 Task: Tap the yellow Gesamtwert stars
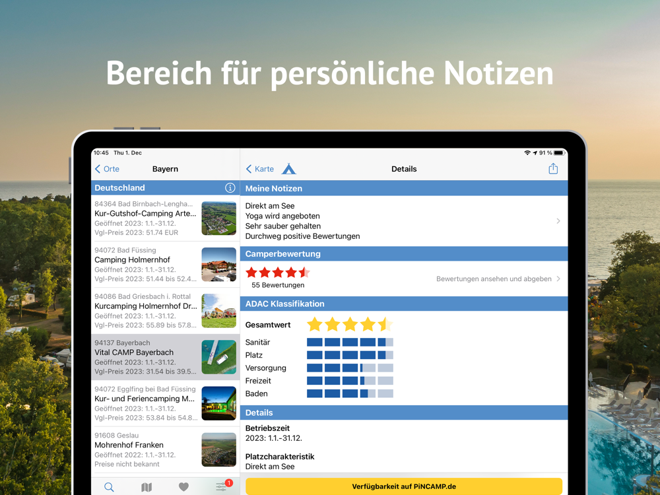pyautogui.click(x=350, y=325)
